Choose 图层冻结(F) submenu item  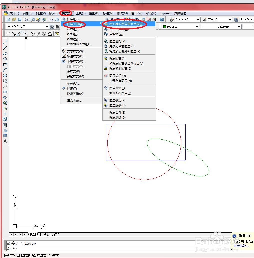point(129,88)
